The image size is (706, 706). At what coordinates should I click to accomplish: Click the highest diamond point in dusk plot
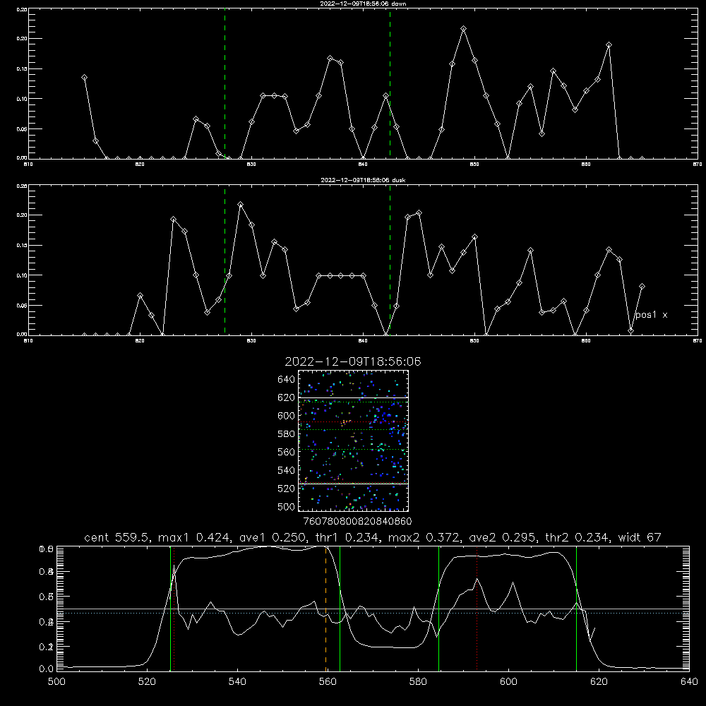point(241,205)
